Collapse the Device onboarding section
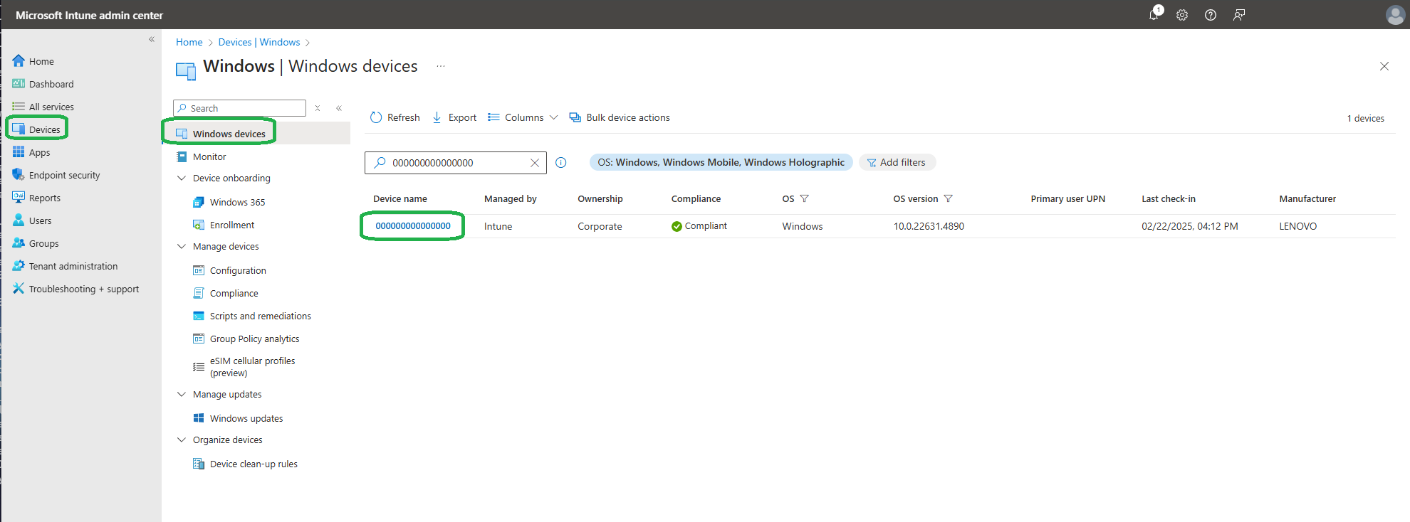Screen dimensions: 1410x522 (182, 179)
